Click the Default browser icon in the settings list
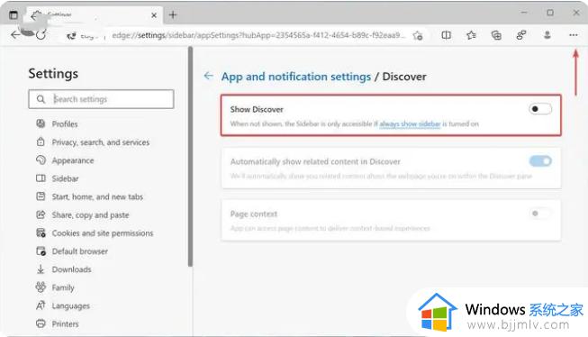The height and width of the screenshot is (337, 588). (41, 251)
